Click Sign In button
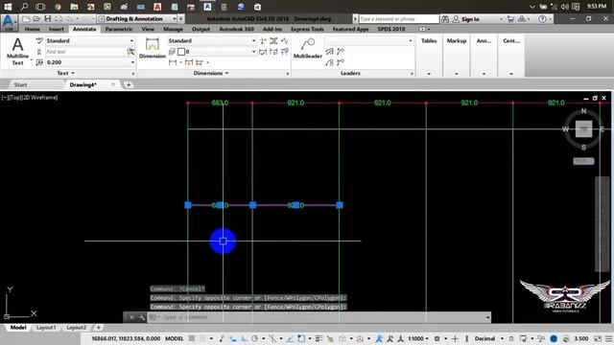Viewport: 614px width, 345px height. pyautogui.click(x=470, y=19)
